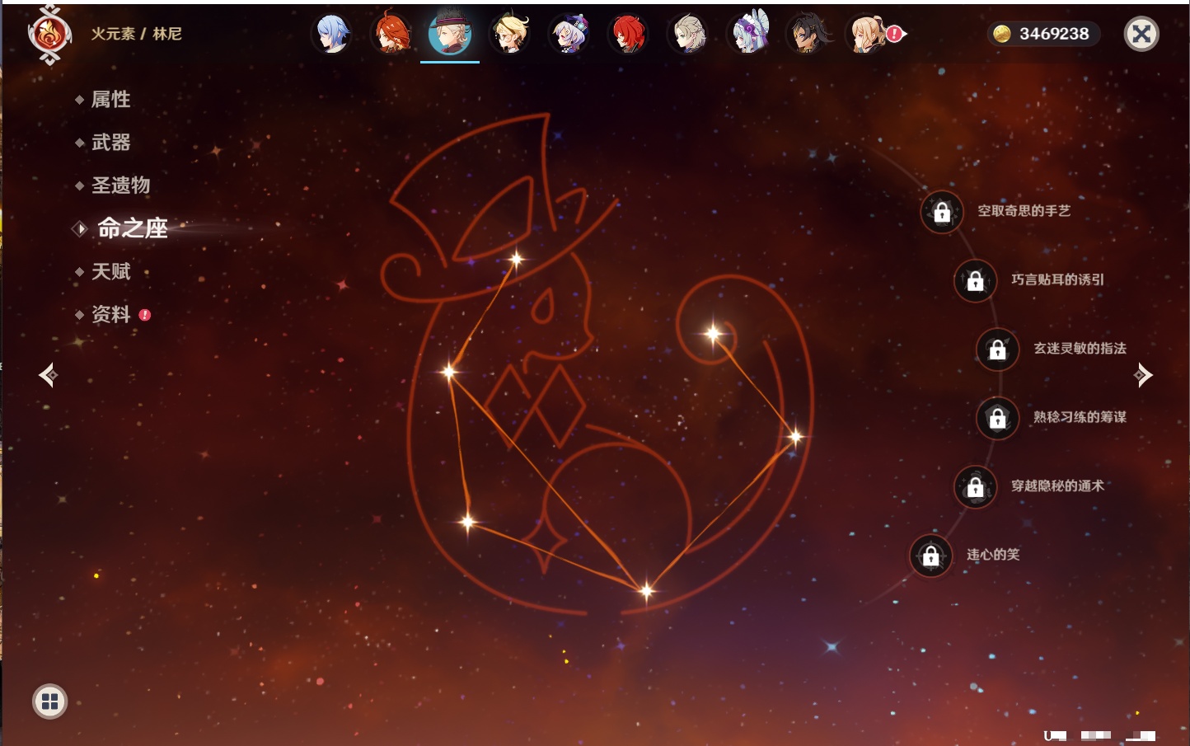Viewport: 1190px width, 746px height.
Task: Open the locked 穿越隐秘的通术 constellation icon
Action: [975, 487]
